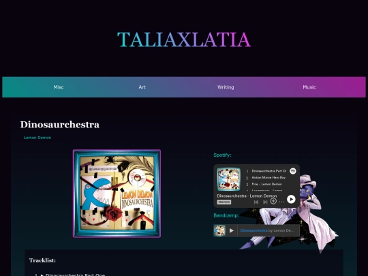This screenshot has height=276, width=368.
Task: Switch to the Music section
Action: tap(309, 87)
